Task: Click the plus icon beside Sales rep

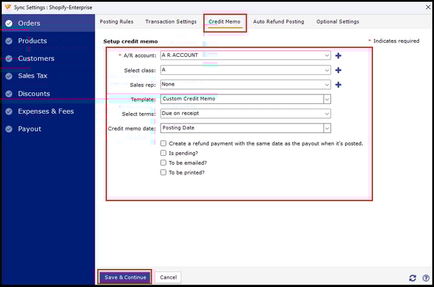Action: (338, 85)
